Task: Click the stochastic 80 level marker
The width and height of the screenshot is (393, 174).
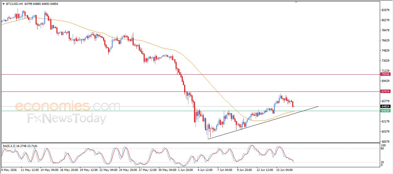Action: click(382, 149)
